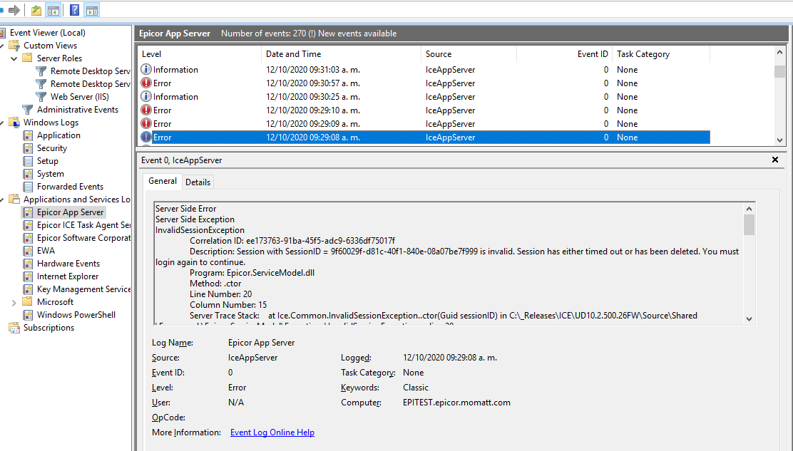Image resolution: width=793 pixels, height=451 pixels.
Task: Sort events by the Event ID header
Action: pyautogui.click(x=564, y=54)
